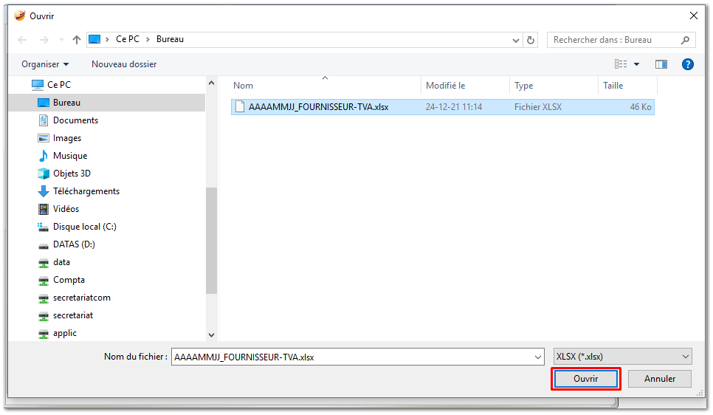
Task: Click the '46 Ko' size cell
Action: 640,107
